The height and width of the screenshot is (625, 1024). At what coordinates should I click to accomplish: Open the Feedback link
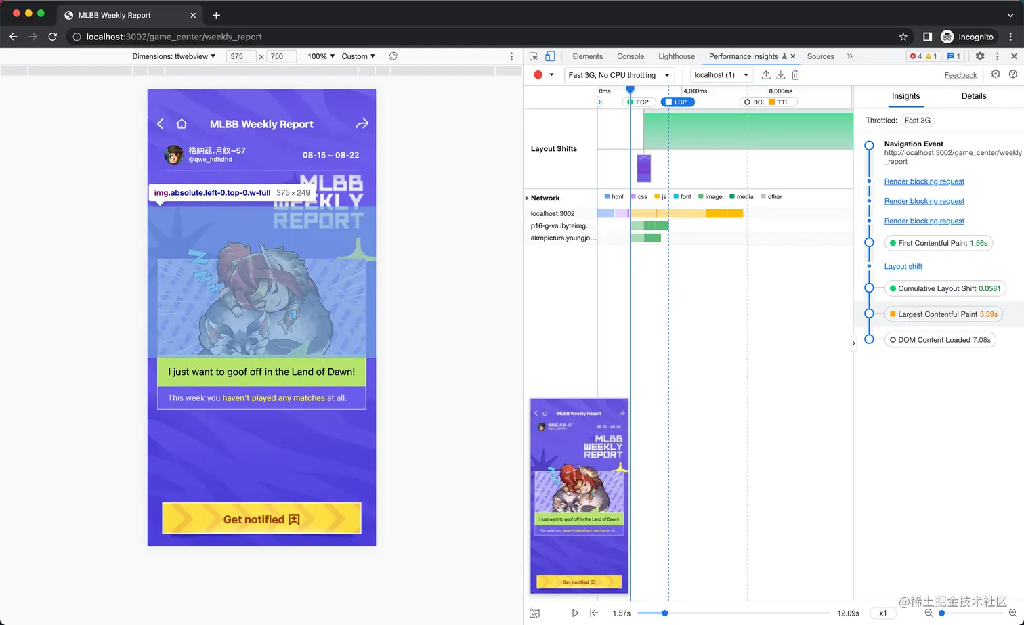tap(960, 75)
